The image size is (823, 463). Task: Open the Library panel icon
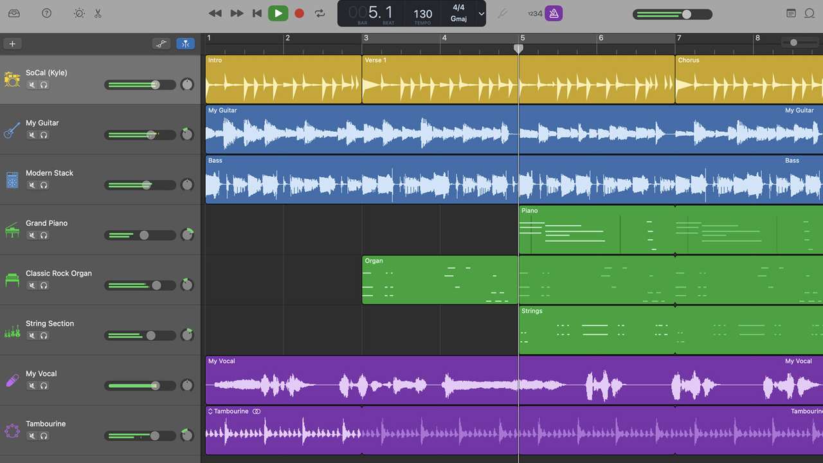(14, 14)
